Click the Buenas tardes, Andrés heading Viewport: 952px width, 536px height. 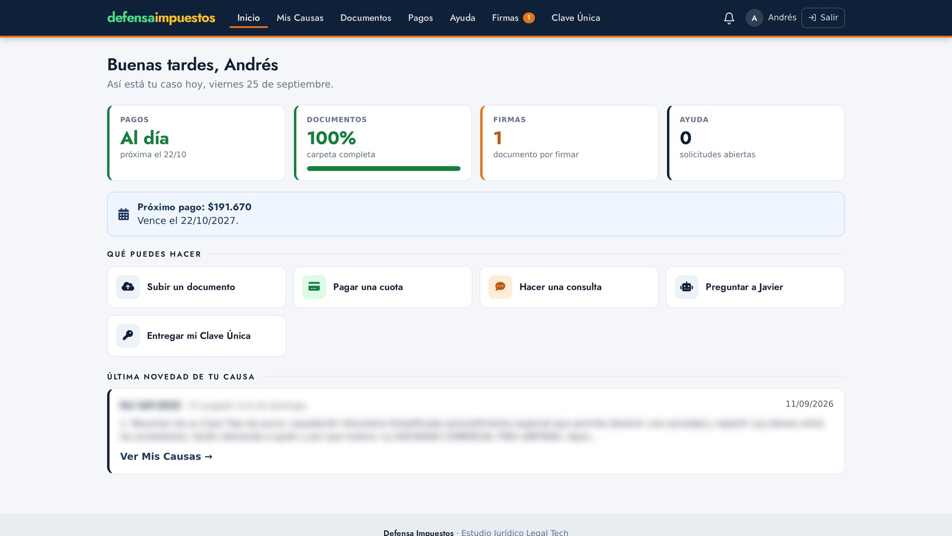192,65
